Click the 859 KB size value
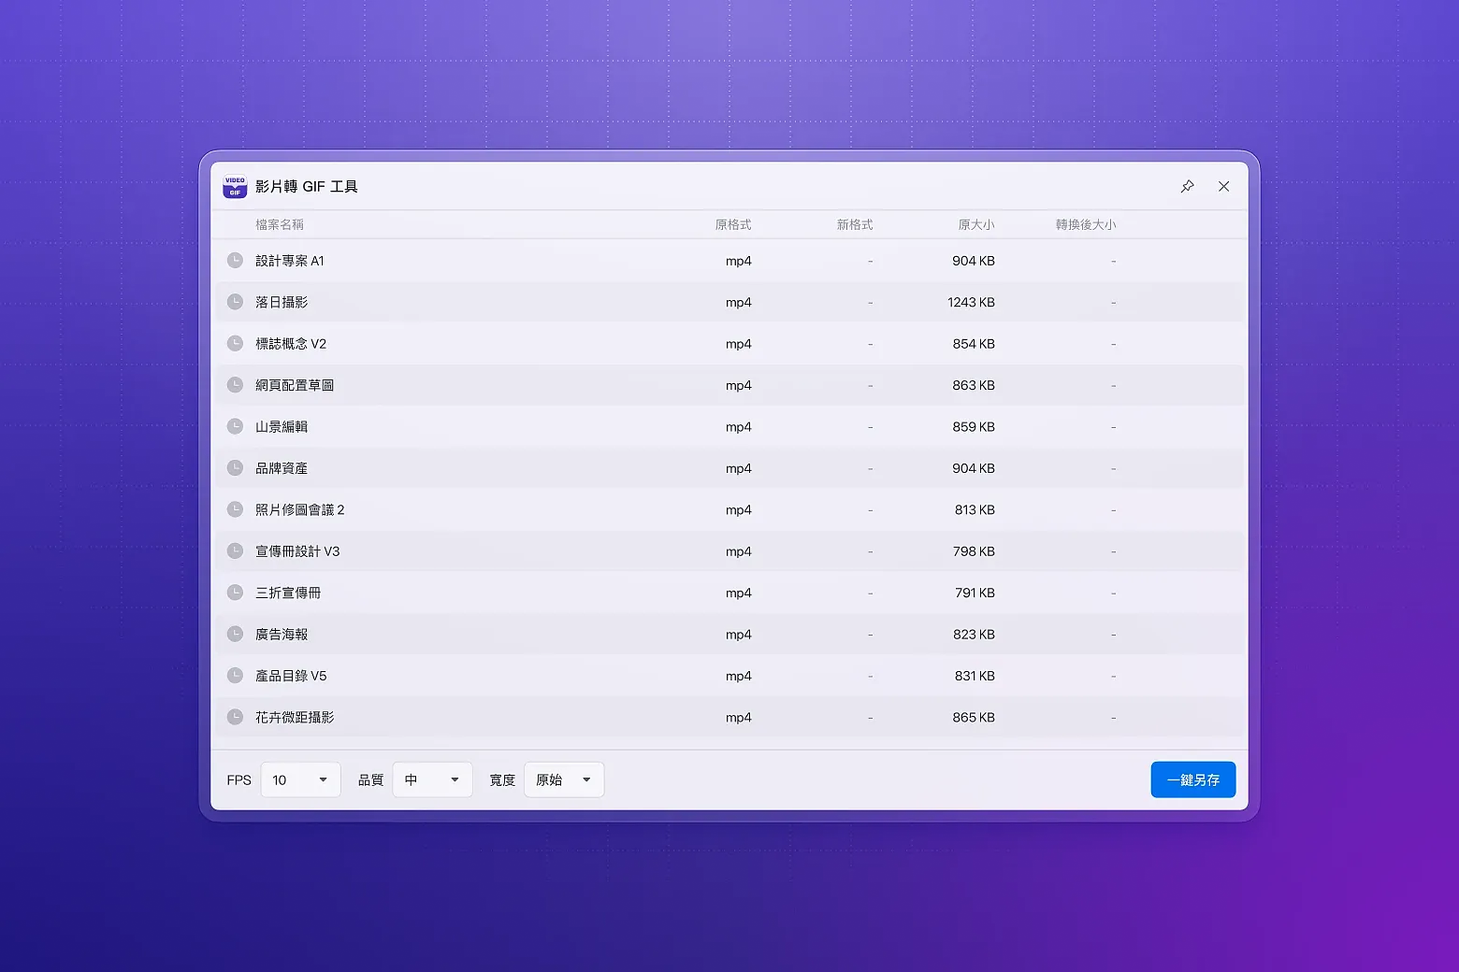This screenshot has height=972, width=1459. (x=974, y=426)
